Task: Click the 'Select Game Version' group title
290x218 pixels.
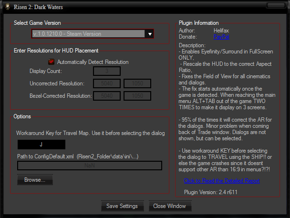Action: [37, 23]
